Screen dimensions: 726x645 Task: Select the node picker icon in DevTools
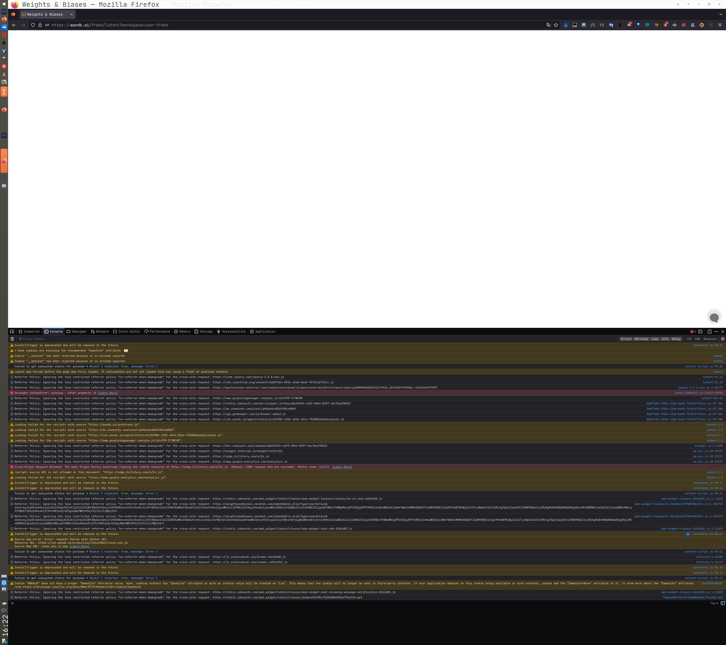(13, 331)
